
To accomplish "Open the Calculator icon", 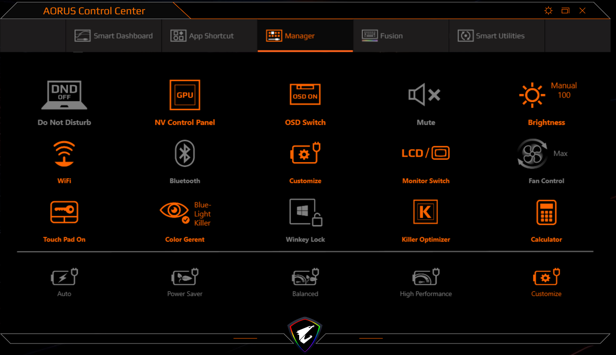I will point(546,212).
